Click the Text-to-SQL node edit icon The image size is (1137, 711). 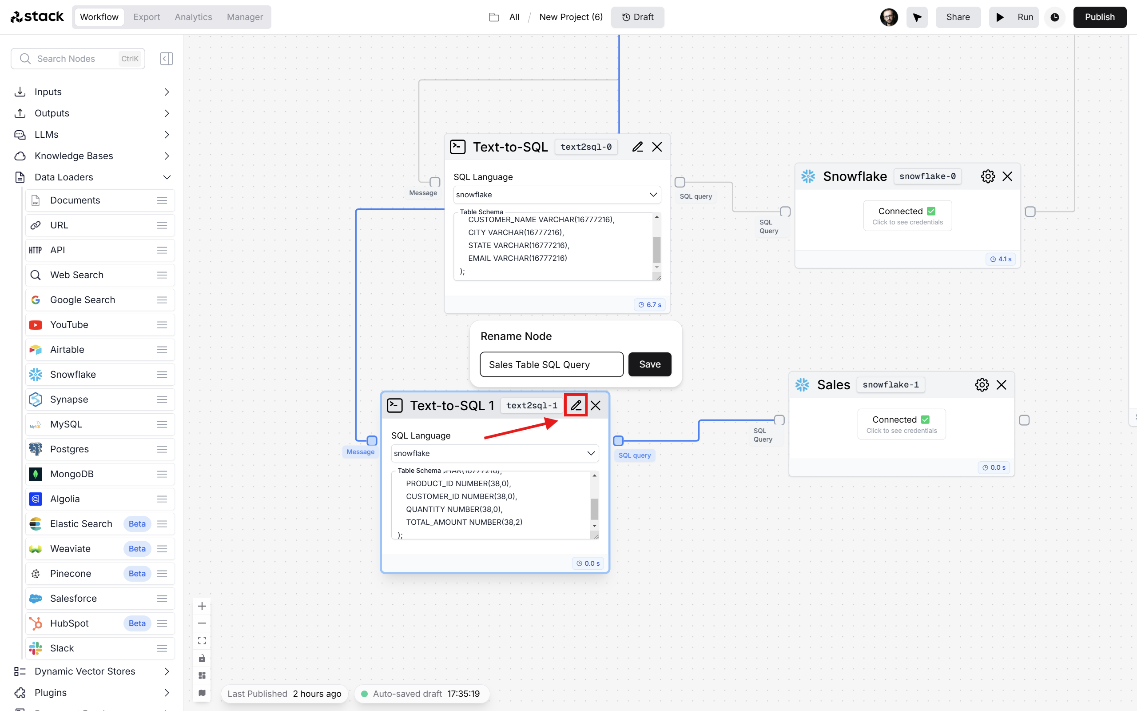click(x=576, y=405)
